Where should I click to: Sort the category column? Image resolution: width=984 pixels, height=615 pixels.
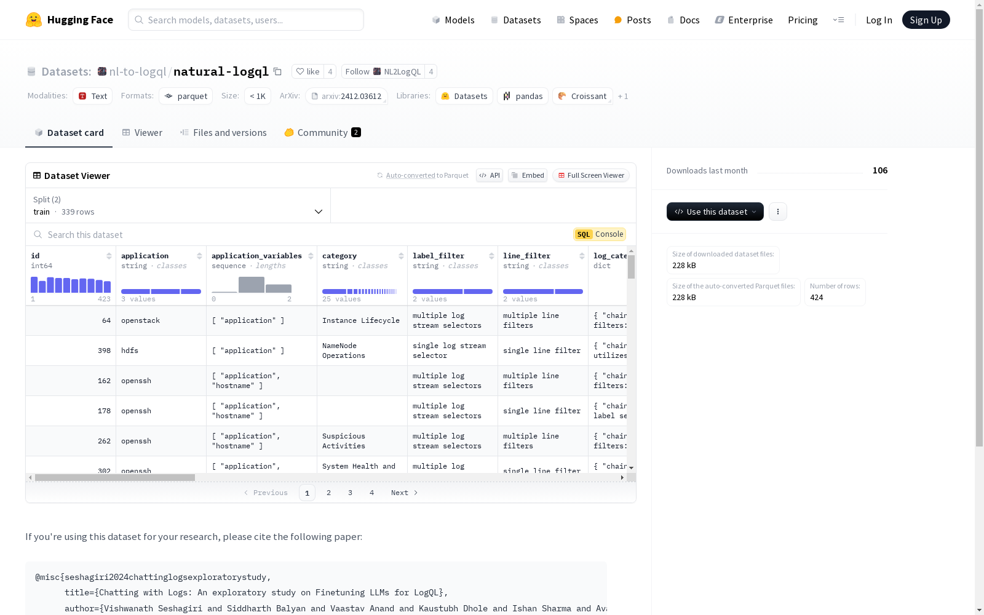[401, 256]
